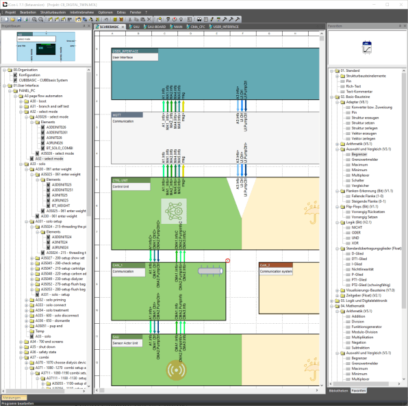The image size is (408, 406).
Task: Select the network gear icon in Control Unit
Action: click(174, 211)
